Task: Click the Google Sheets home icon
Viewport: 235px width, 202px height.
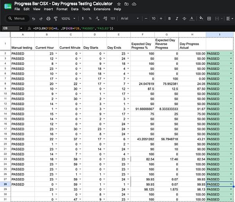Action: (x=8, y=6)
